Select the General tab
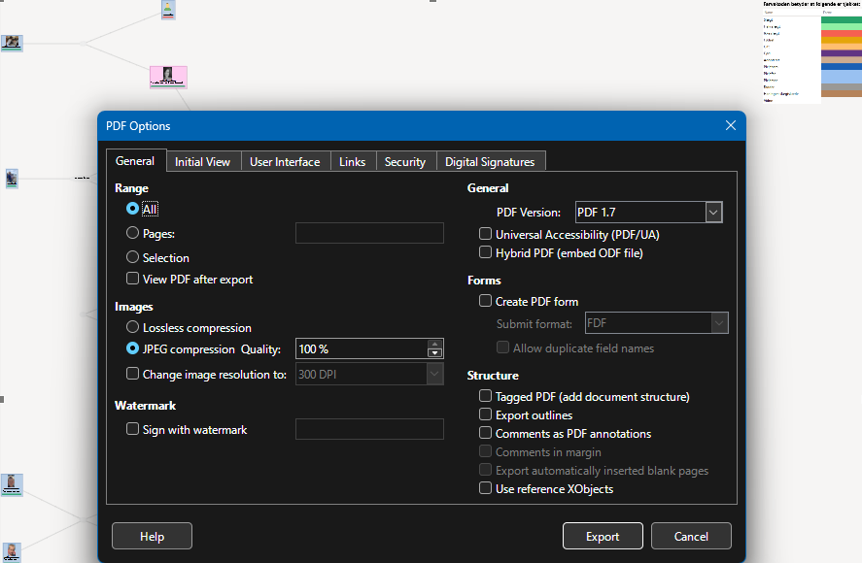Viewport: 862px width, 563px height. coord(135,160)
